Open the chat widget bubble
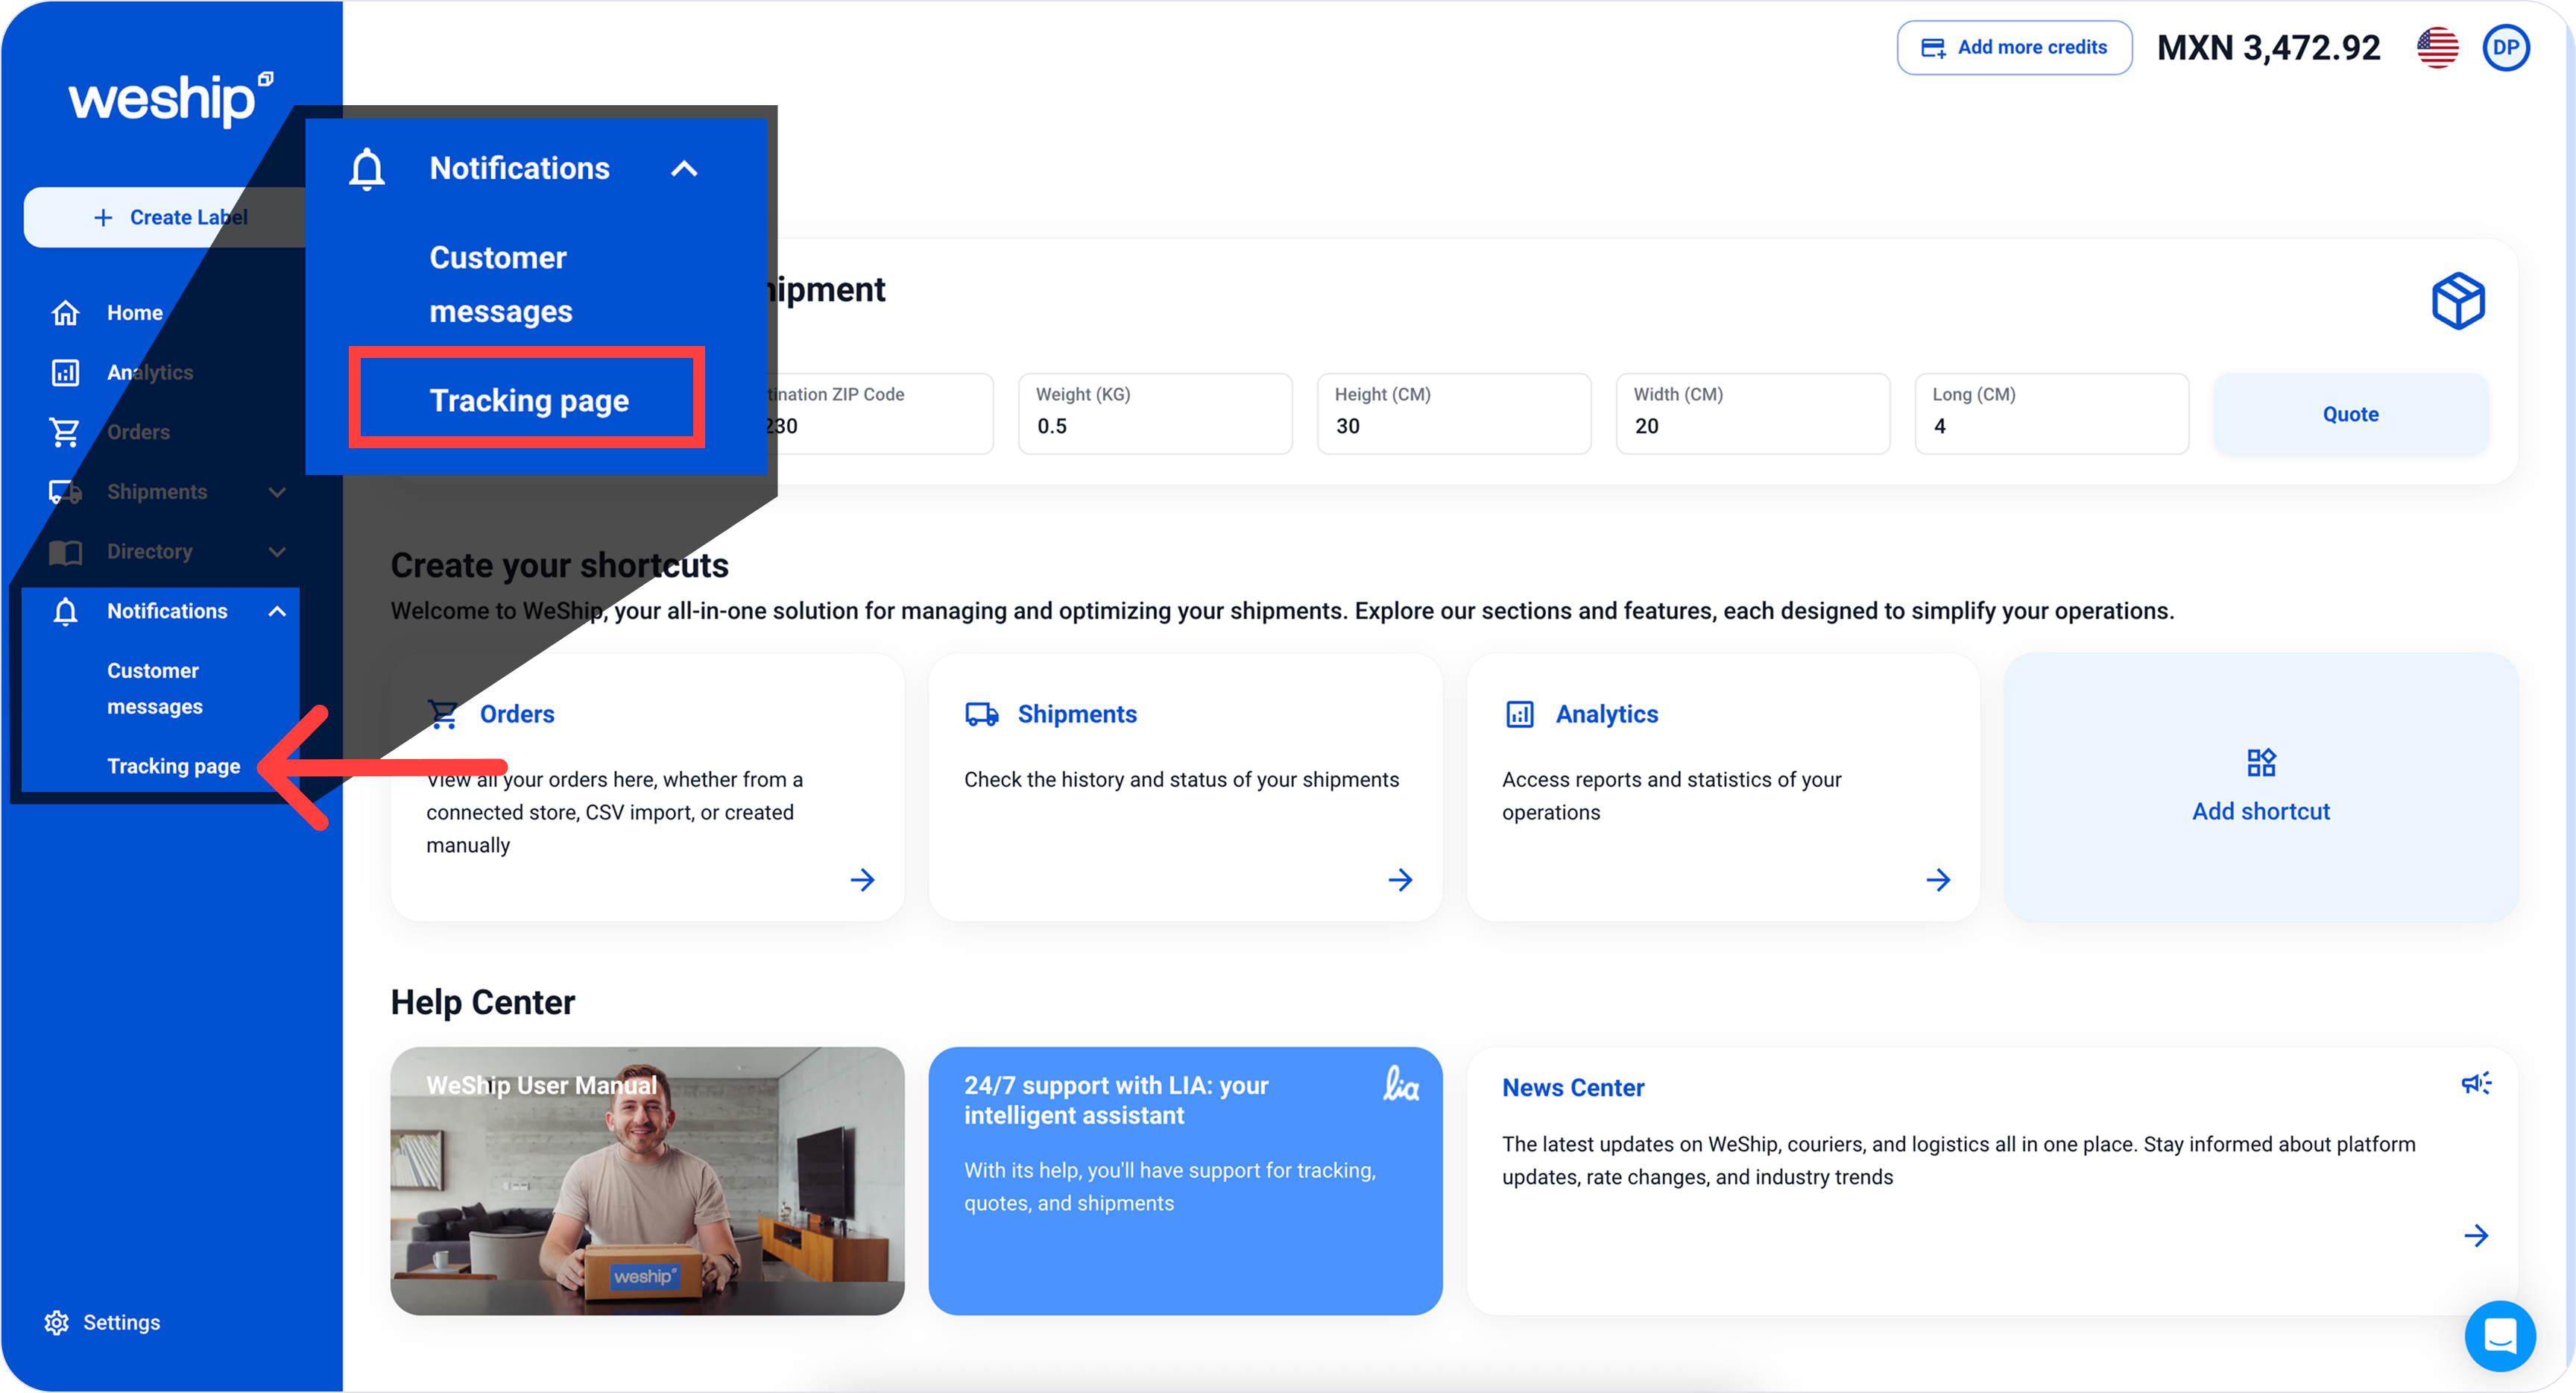This screenshot has height=1393, width=2576. pos(2500,1335)
